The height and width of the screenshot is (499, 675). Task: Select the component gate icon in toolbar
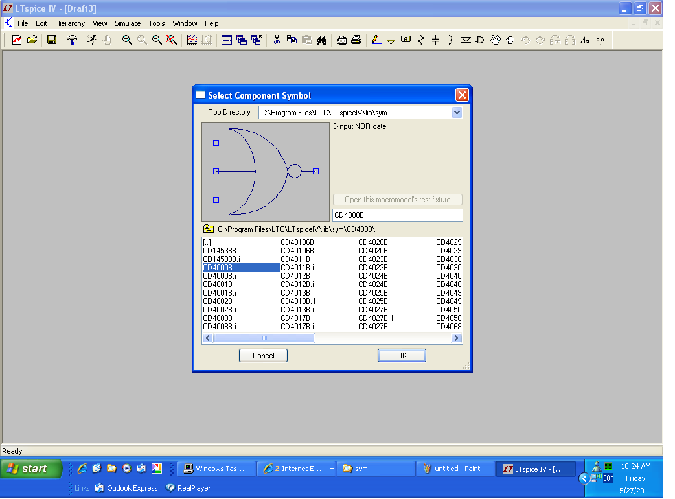(481, 40)
